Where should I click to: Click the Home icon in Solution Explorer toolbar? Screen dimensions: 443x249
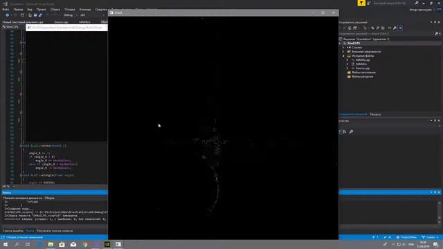(x=350, y=28)
